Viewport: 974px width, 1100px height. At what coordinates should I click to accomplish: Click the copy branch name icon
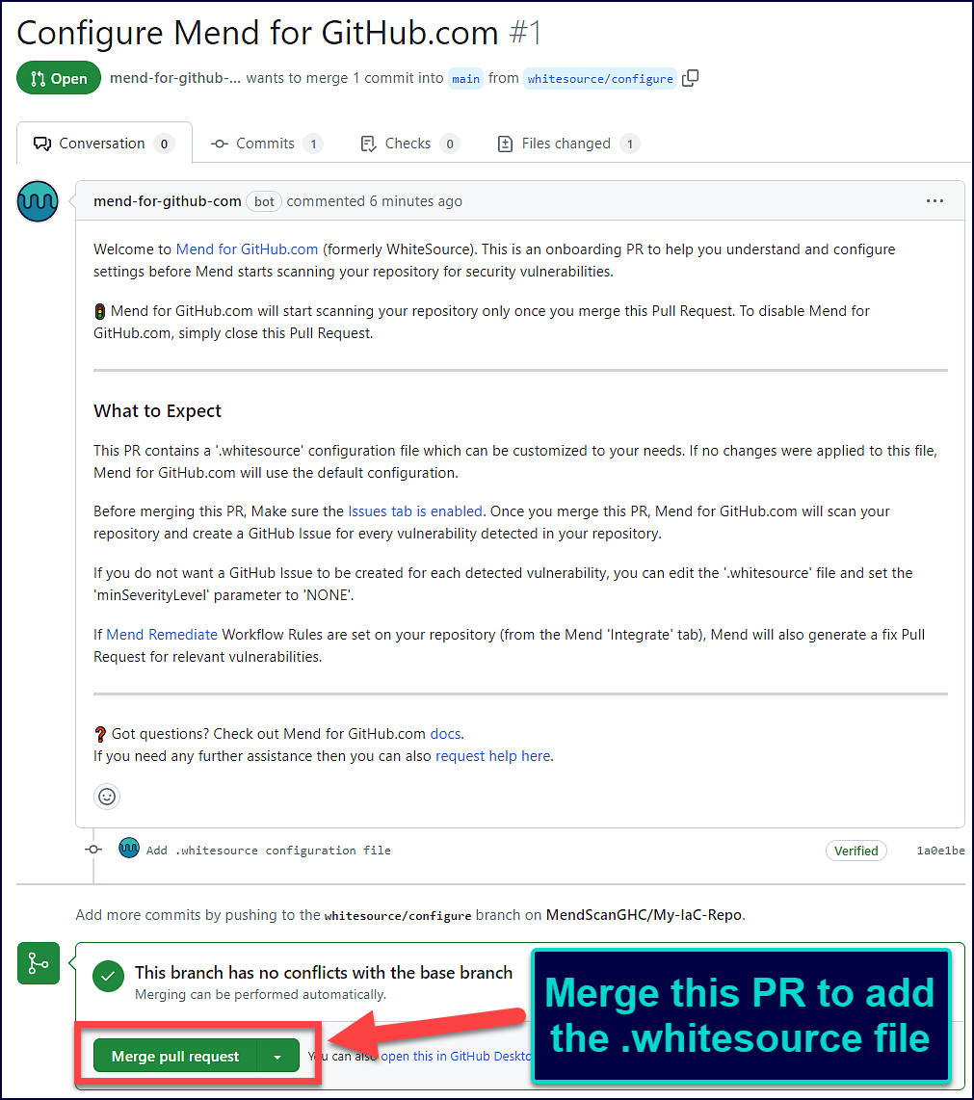[x=690, y=79]
